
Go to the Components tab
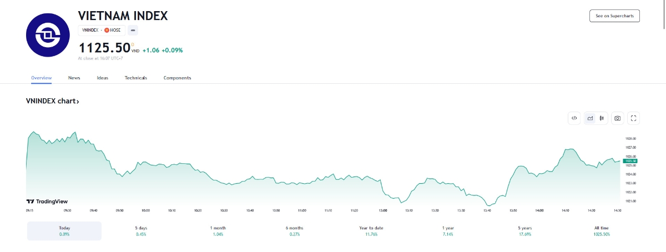177,78
